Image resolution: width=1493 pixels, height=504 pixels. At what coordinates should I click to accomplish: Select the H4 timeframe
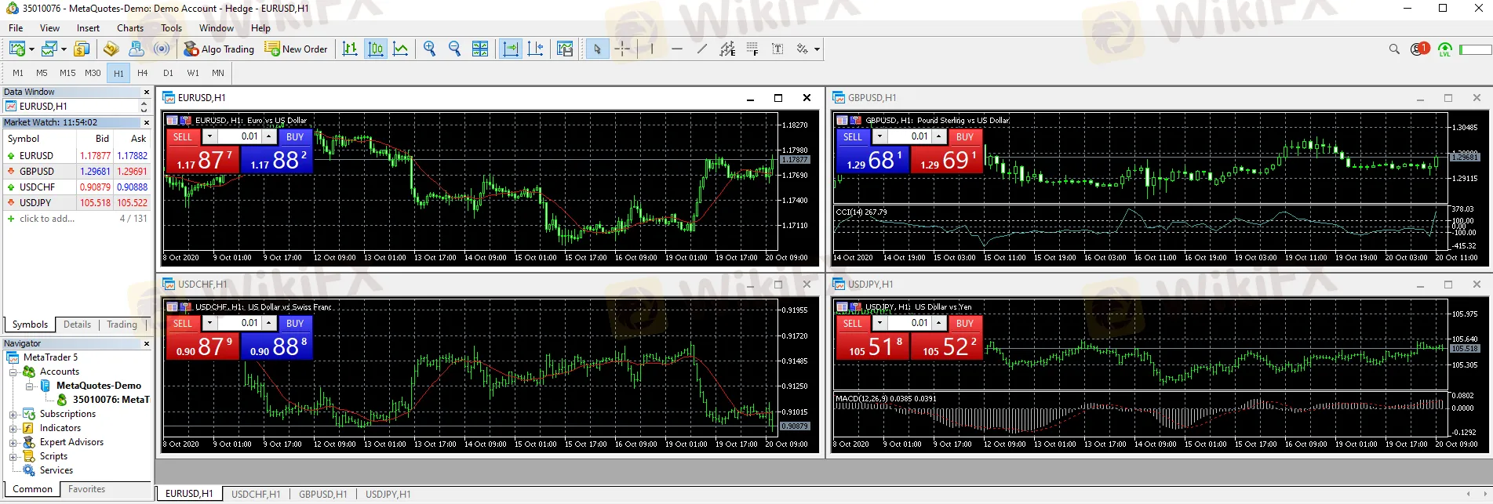[143, 73]
